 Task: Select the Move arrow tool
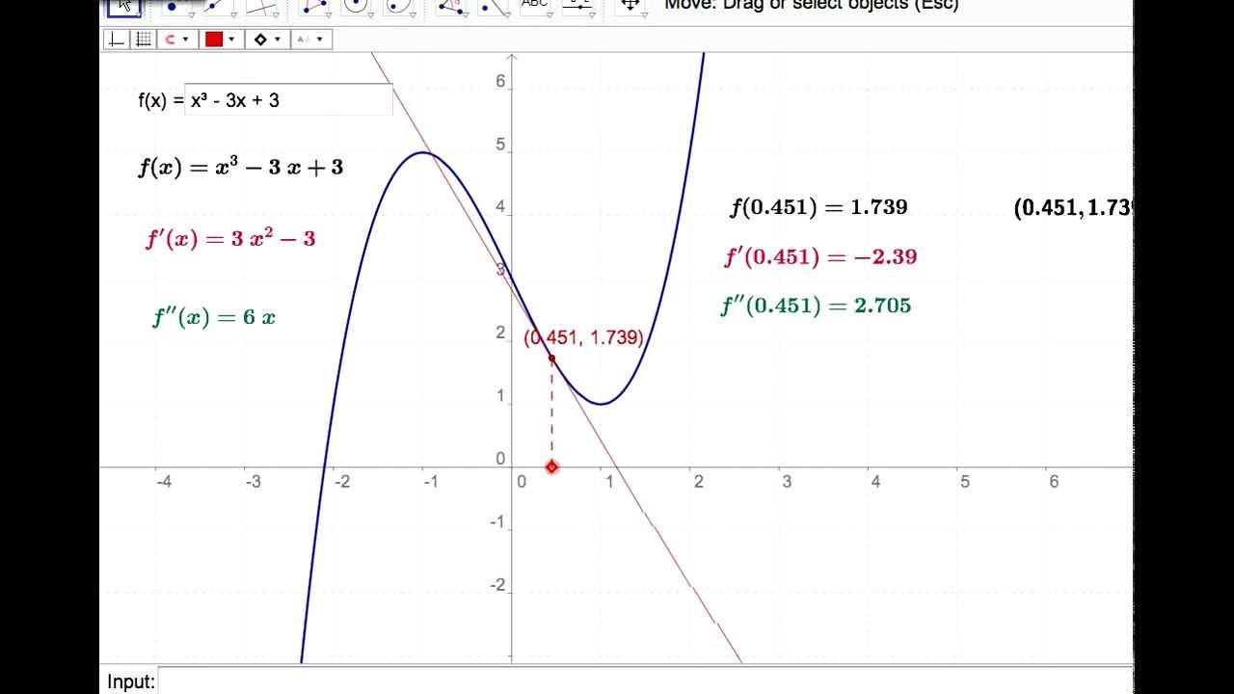click(124, 7)
